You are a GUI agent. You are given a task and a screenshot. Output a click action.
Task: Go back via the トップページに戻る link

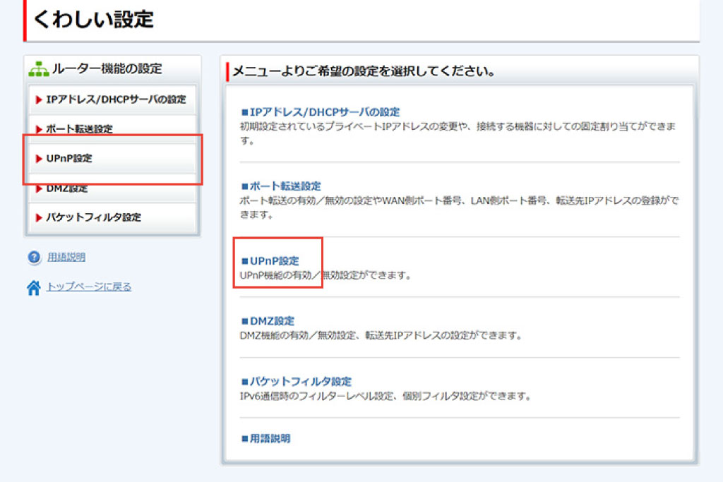click(89, 287)
